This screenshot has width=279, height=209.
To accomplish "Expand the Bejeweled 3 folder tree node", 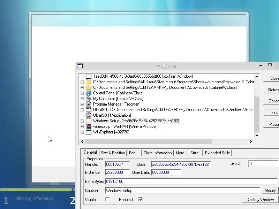I will (82, 82).
